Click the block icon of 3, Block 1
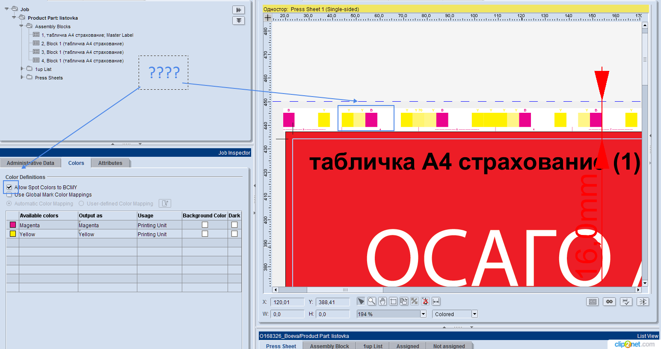This screenshot has width=661, height=349. [x=36, y=52]
